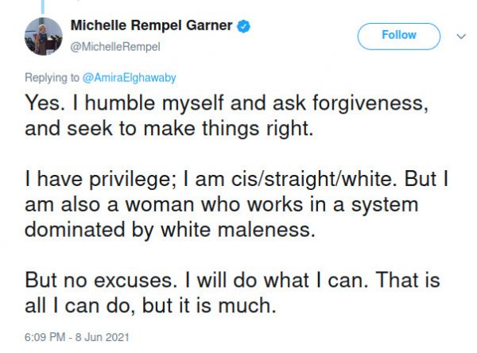The width and height of the screenshot is (477, 353).
Task: Open the tweet options chevron
Action: (460, 36)
